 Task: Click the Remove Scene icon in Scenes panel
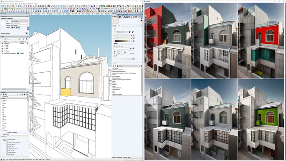[x=6, y=94]
